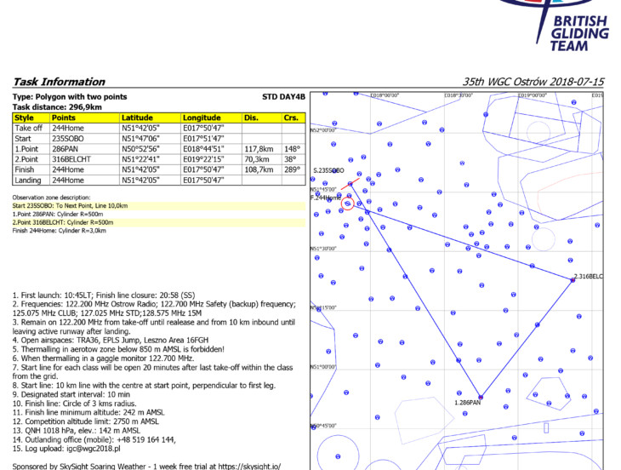Viewport: 621px width, 470px height.
Task: Click the red finish circle at 244Home
Action: (347, 203)
